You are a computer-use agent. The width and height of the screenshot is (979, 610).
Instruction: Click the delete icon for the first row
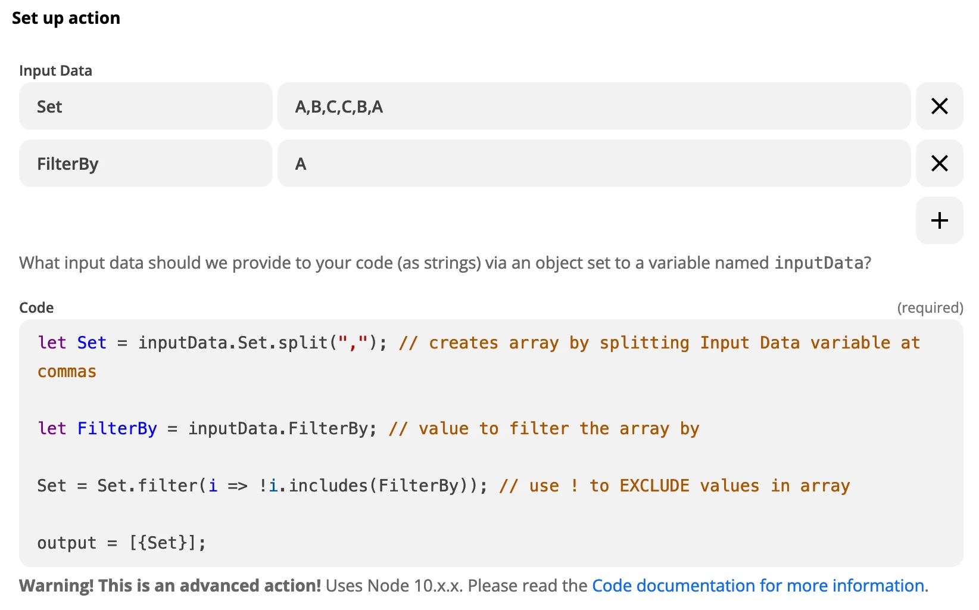(x=939, y=106)
